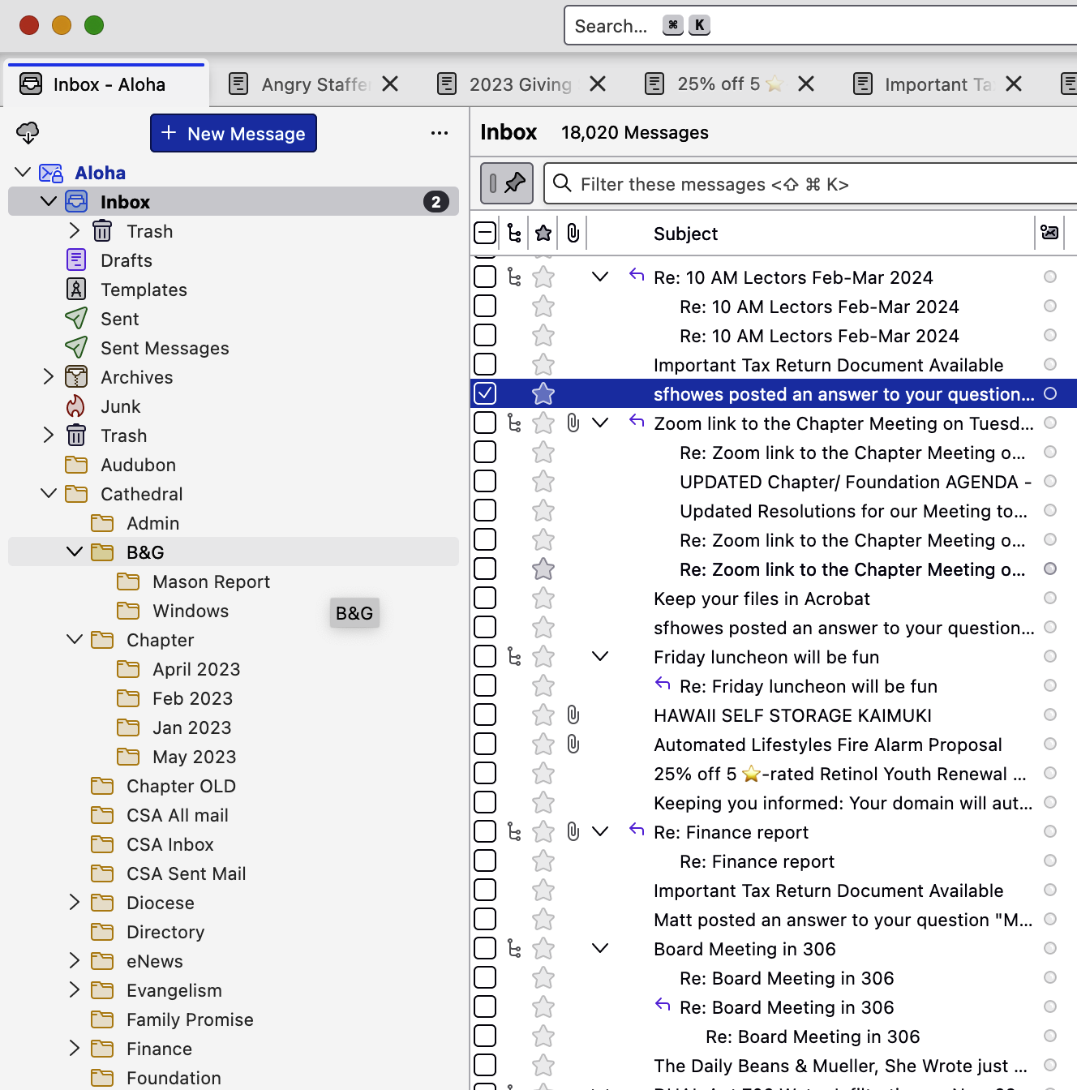The image size is (1077, 1090).
Task: Close the Angry Staffer tab
Action: 390,84
